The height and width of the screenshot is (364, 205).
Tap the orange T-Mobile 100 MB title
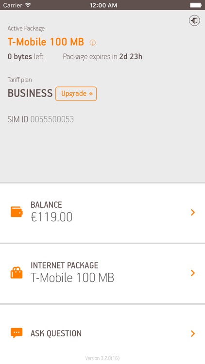pyautogui.click(x=46, y=42)
